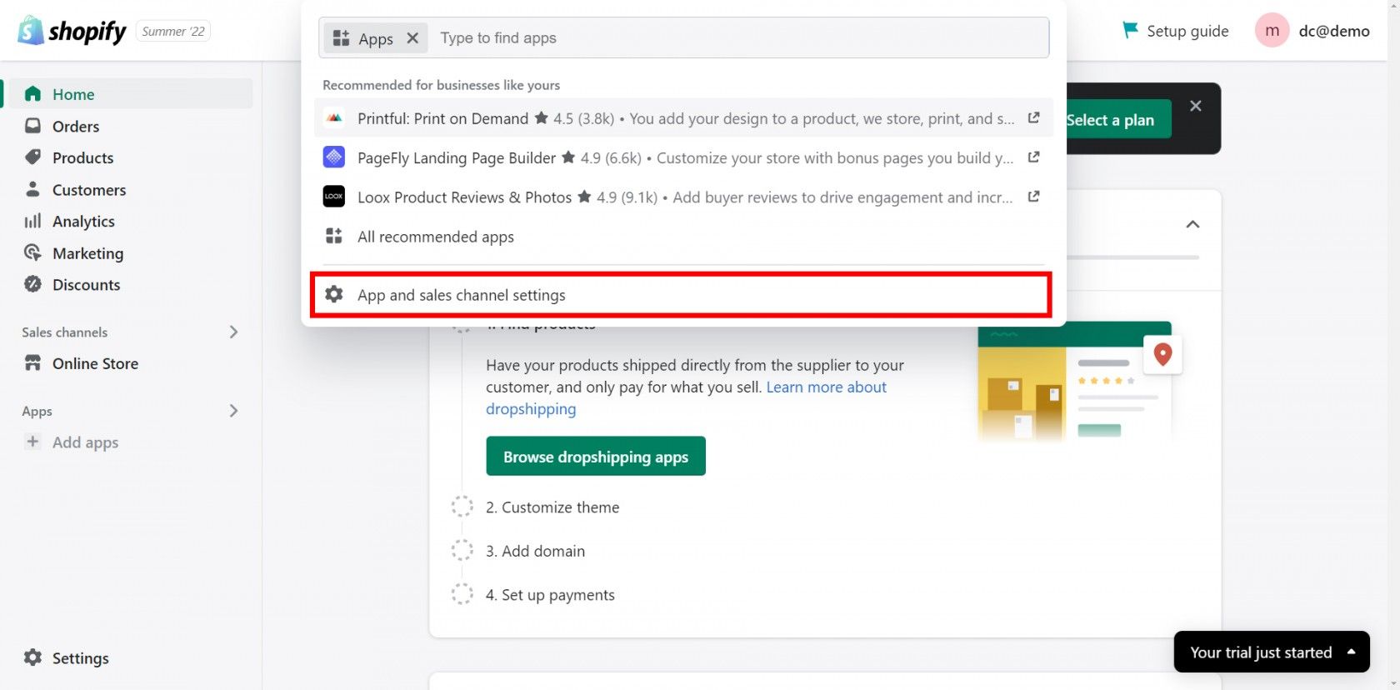Expand the trial just started popup
1400x690 pixels.
(1351, 652)
